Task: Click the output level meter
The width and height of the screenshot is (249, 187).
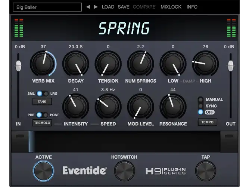Action: 231,28
